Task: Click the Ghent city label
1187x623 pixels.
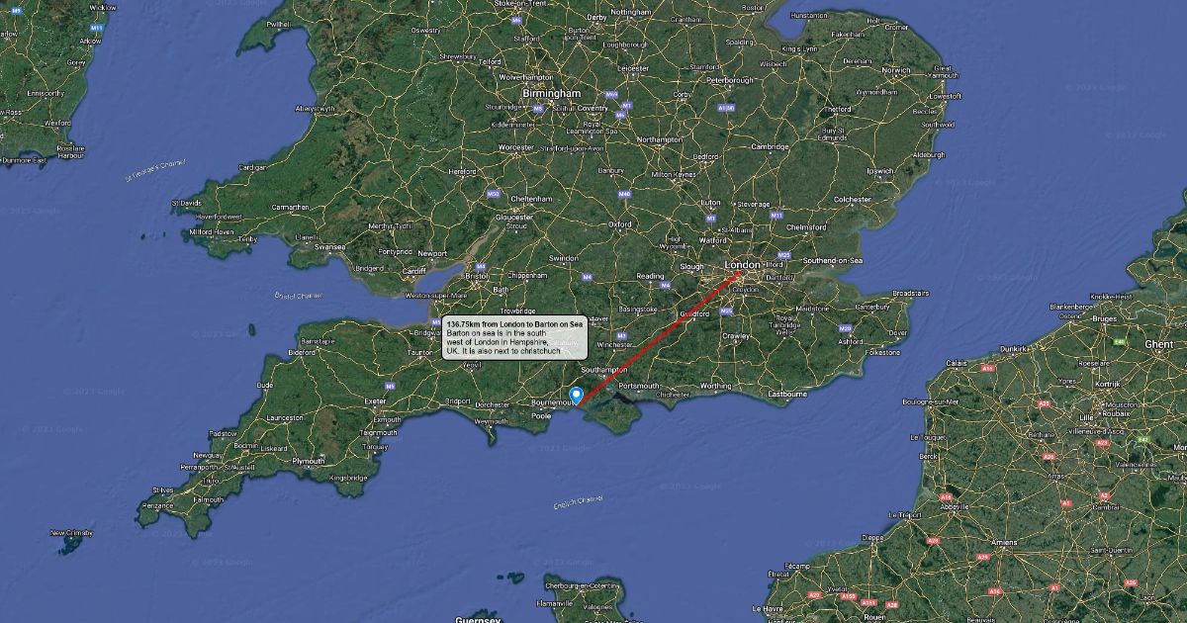Action: click(x=1159, y=343)
